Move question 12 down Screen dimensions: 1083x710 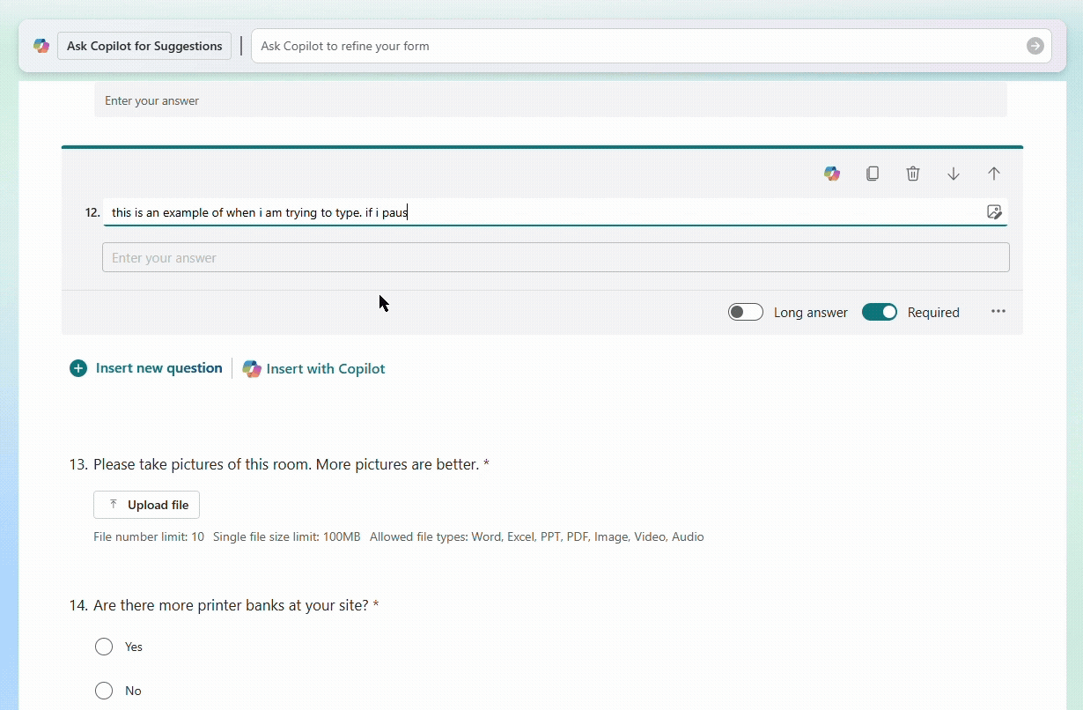click(x=954, y=174)
